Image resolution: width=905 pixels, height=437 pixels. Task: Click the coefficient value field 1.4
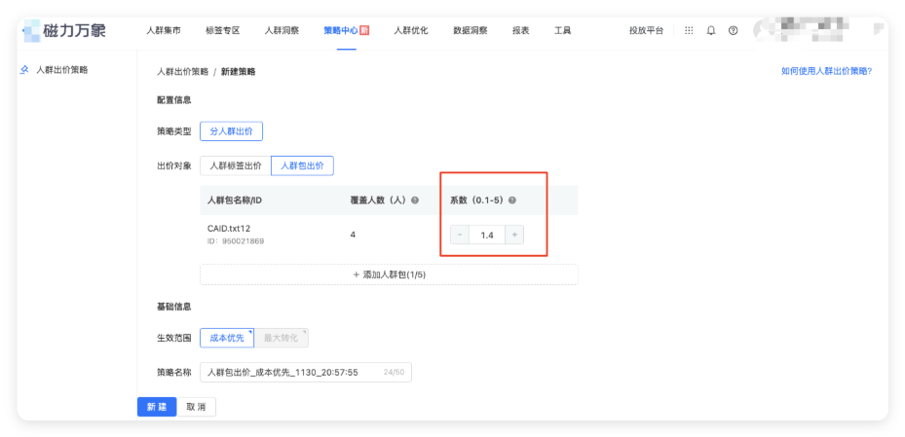click(487, 235)
